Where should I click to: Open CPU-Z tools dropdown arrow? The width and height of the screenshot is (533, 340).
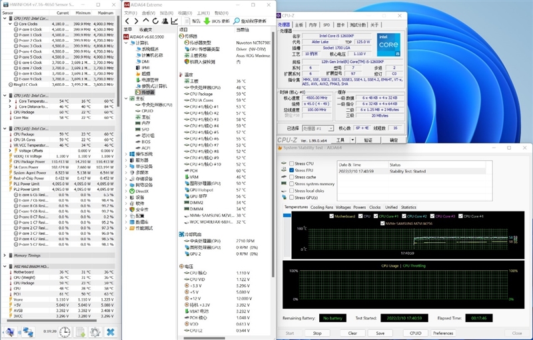[x=352, y=140]
